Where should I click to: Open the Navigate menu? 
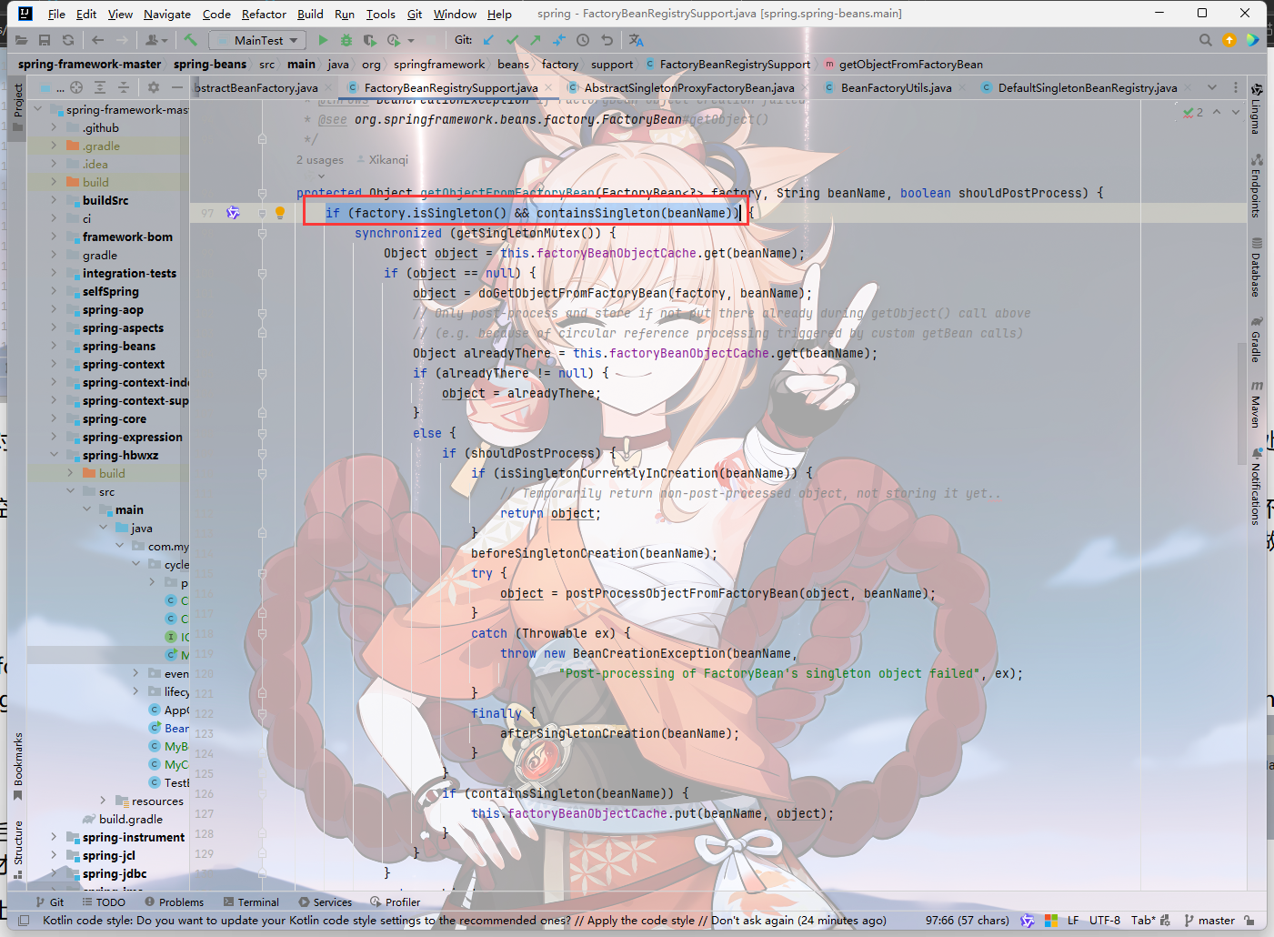(x=167, y=14)
